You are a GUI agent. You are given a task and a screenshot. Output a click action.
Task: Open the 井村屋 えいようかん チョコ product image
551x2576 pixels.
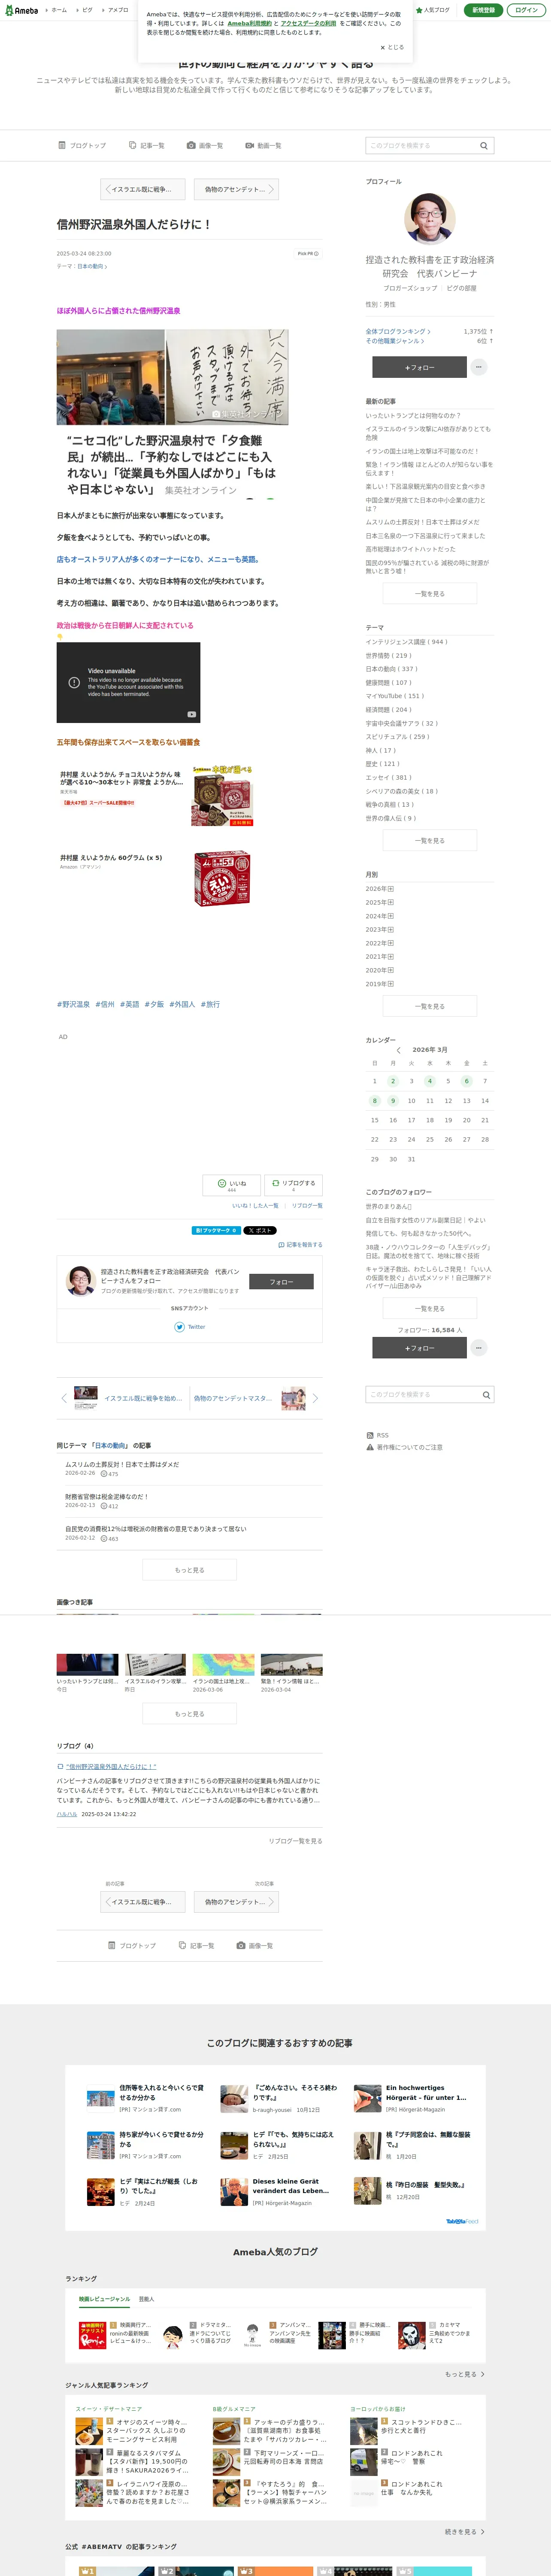click(x=222, y=795)
